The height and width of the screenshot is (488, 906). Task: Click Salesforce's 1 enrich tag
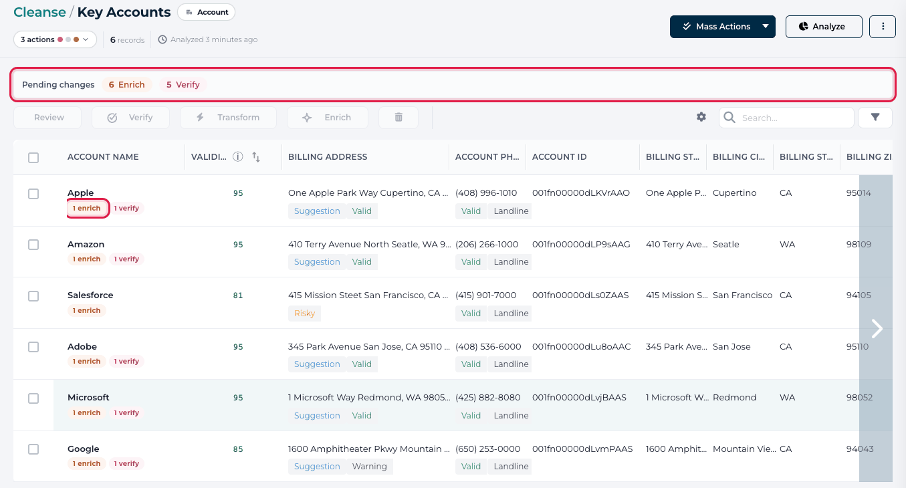click(87, 311)
